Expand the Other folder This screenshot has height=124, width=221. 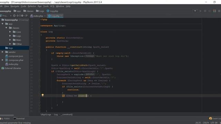(10, 44)
